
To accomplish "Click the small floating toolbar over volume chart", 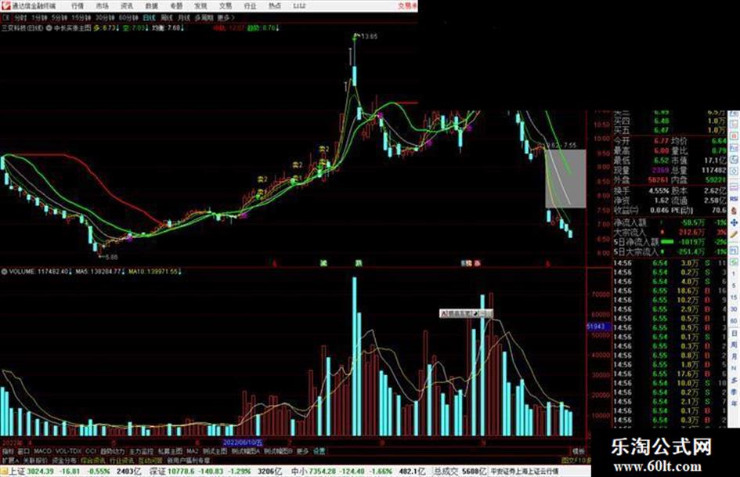I will click(466, 313).
